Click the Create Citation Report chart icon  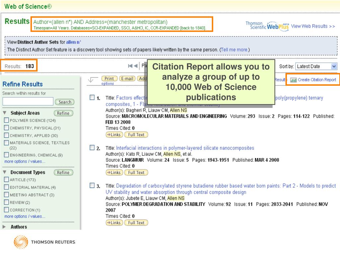pos(294,80)
